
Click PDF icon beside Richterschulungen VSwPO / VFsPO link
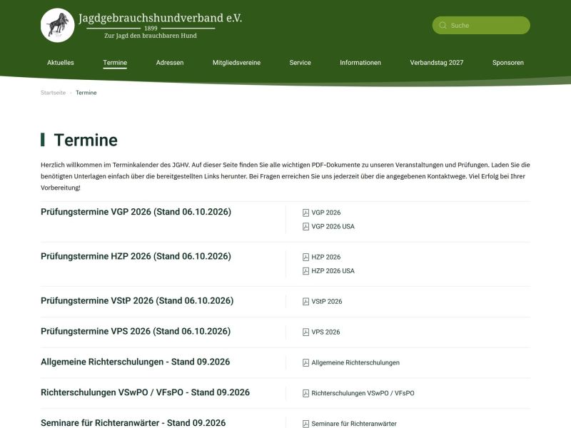tap(306, 393)
